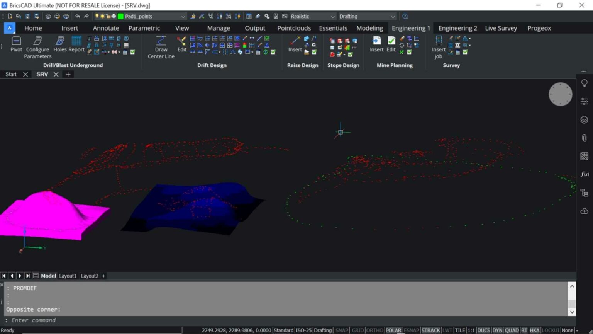
Task: Expand the Pad1_points layer dropdown
Action: pyautogui.click(x=183, y=17)
